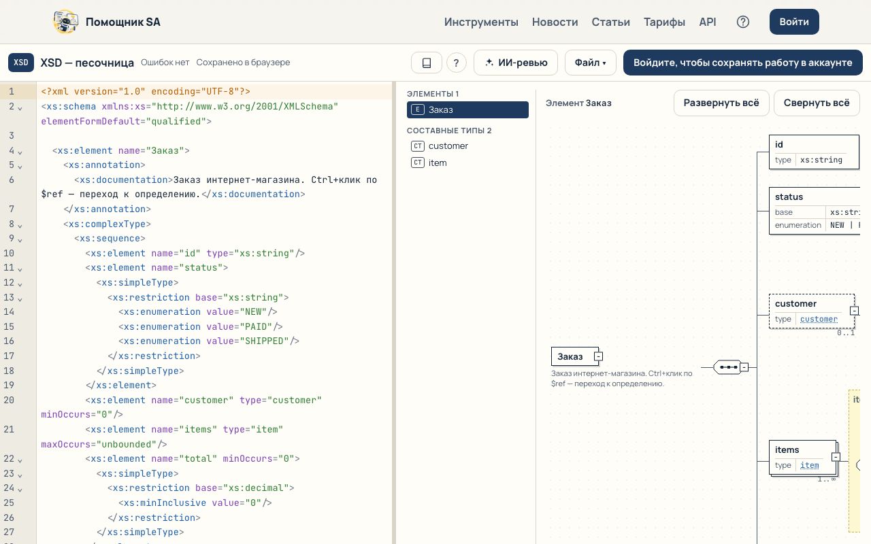The image size is (871, 544).
Task: Click the sequence compositor icon in diagram
Action: coord(727,367)
